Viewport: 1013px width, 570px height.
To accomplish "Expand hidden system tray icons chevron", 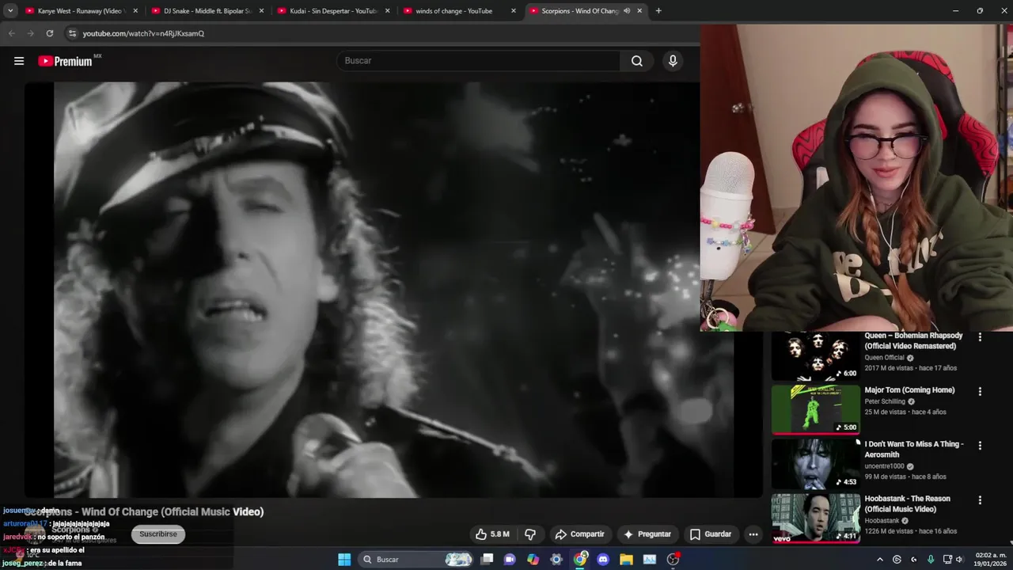I will pyautogui.click(x=879, y=560).
